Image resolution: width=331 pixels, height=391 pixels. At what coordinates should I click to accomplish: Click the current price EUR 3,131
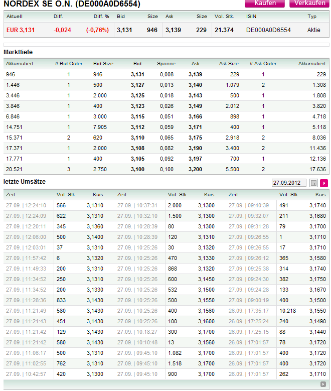click(21, 30)
